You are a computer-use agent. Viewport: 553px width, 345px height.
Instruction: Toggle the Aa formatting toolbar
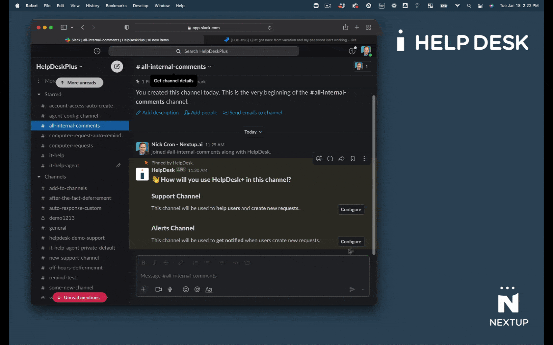[x=209, y=289]
